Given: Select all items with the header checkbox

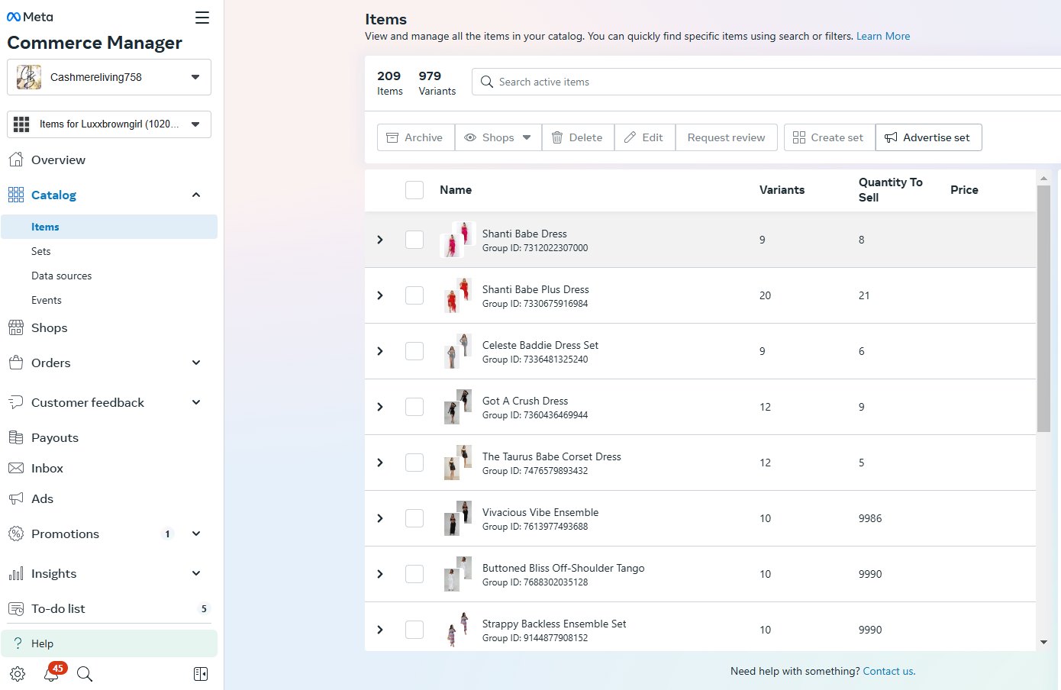Looking at the screenshot, I should click(414, 190).
